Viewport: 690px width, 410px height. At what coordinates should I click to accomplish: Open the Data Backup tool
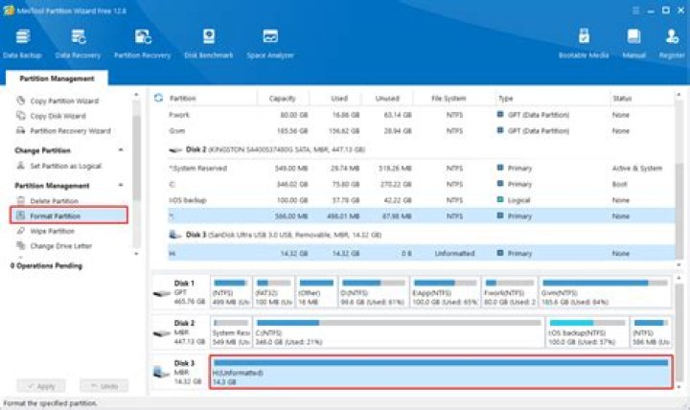tap(22, 43)
